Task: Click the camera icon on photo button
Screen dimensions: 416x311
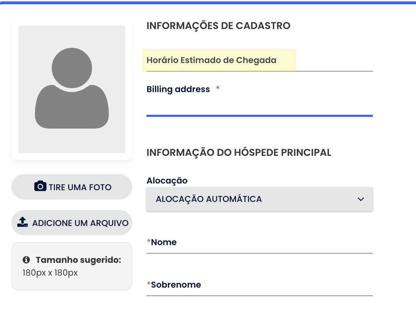Action: [40, 186]
